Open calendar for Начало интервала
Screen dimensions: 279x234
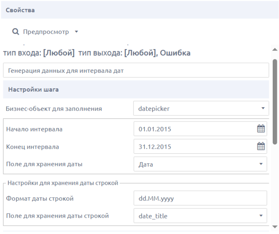[x=261, y=129]
